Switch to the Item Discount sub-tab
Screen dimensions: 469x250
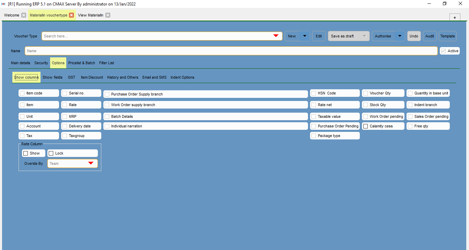point(92,77)
